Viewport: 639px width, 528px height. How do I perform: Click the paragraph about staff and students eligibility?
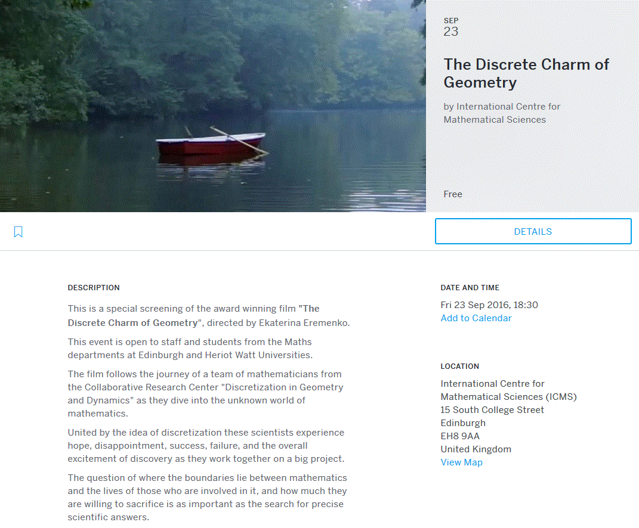pyautogui.click(x=190, y=349)
